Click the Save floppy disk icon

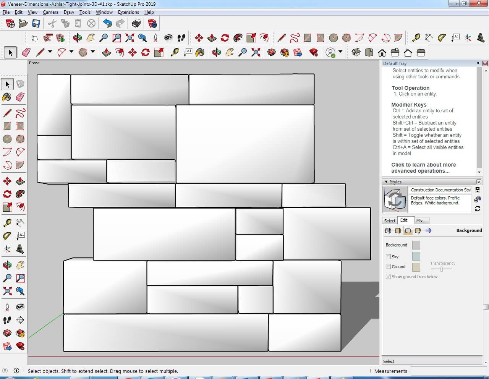pos(36,24)
